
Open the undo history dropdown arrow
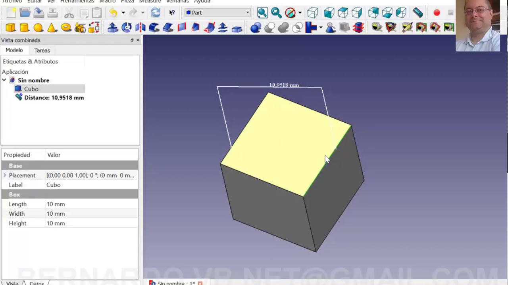point(123,13)
